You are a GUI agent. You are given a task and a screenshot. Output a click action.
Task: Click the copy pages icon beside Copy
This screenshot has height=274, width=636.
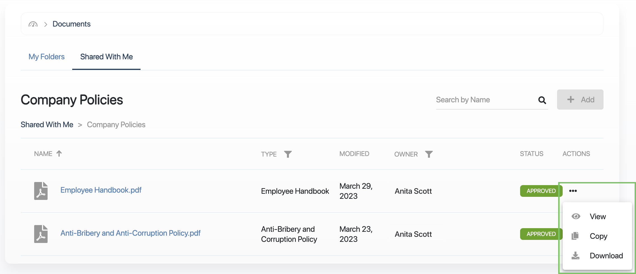(x=575, y=236)
